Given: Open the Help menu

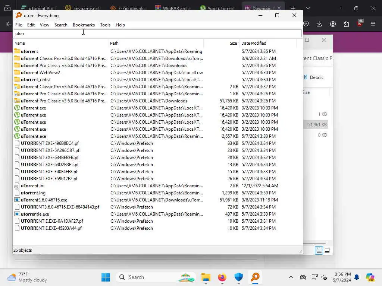Looking at the screenshot, I should (120, 25).
